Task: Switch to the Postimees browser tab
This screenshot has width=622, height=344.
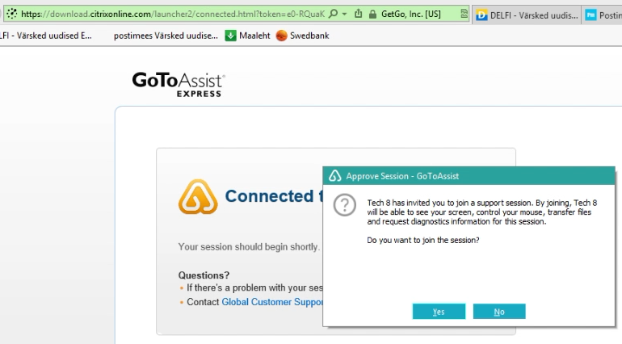Action: (603, 15)
